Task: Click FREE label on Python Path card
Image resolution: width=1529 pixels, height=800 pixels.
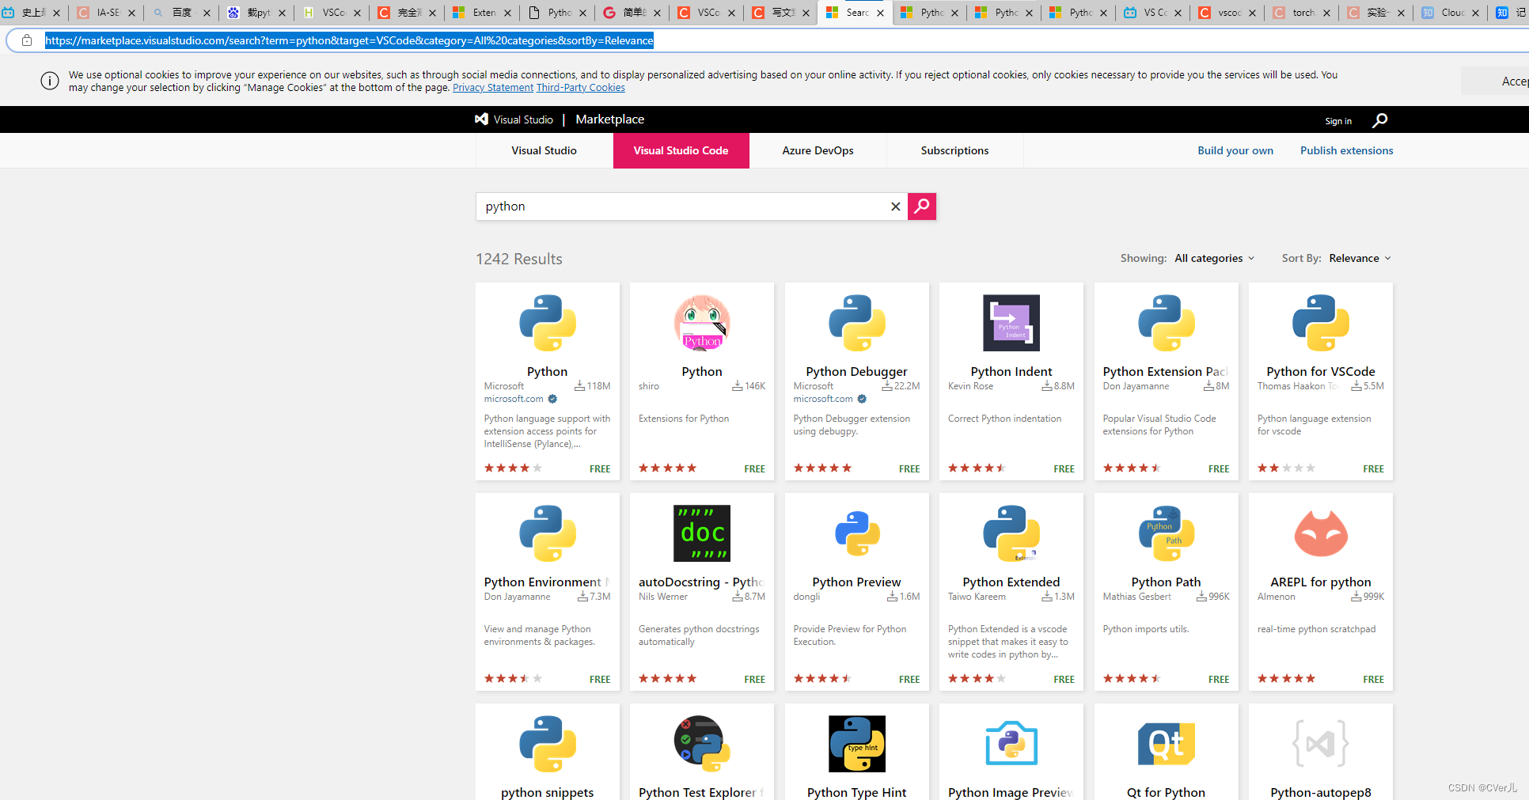Action: point(1219,679)
